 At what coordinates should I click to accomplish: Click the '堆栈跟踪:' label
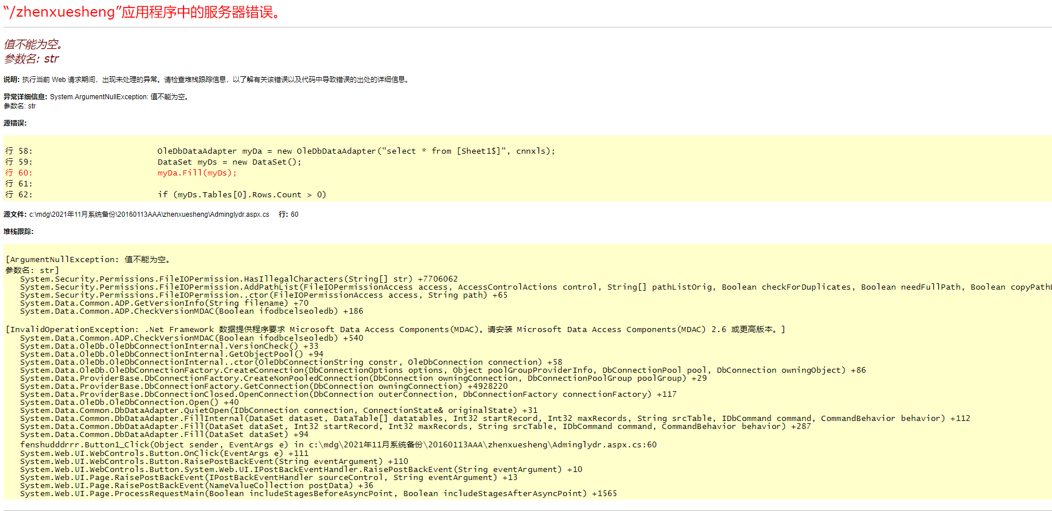tap(18, 232)
